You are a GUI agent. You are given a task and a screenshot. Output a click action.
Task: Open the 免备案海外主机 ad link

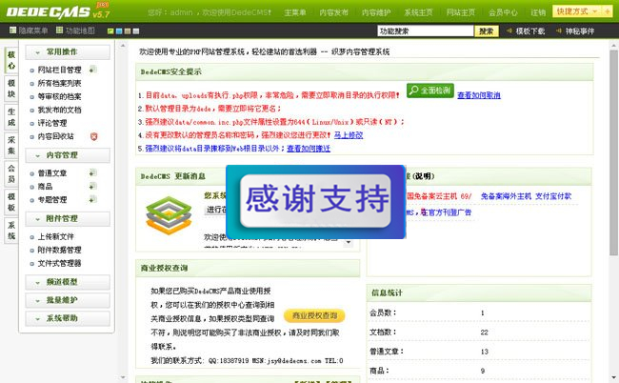click(x=506, y=196)
